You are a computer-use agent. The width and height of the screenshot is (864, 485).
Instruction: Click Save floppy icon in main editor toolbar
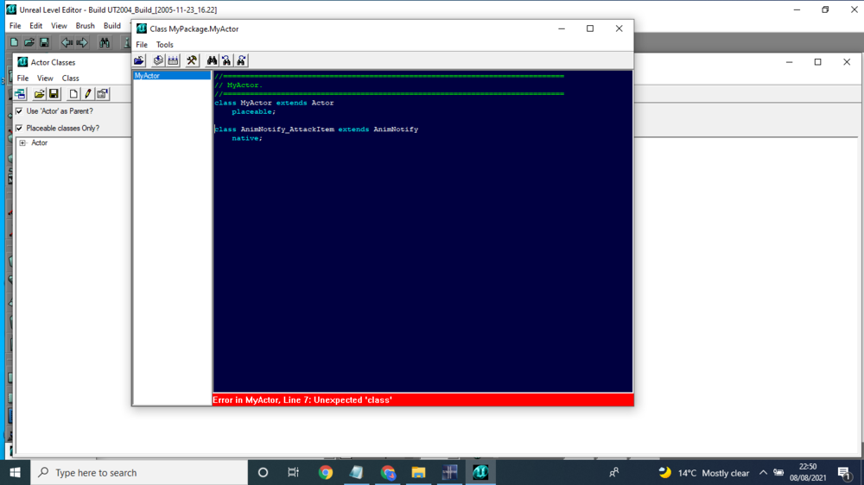coord(44,42)
